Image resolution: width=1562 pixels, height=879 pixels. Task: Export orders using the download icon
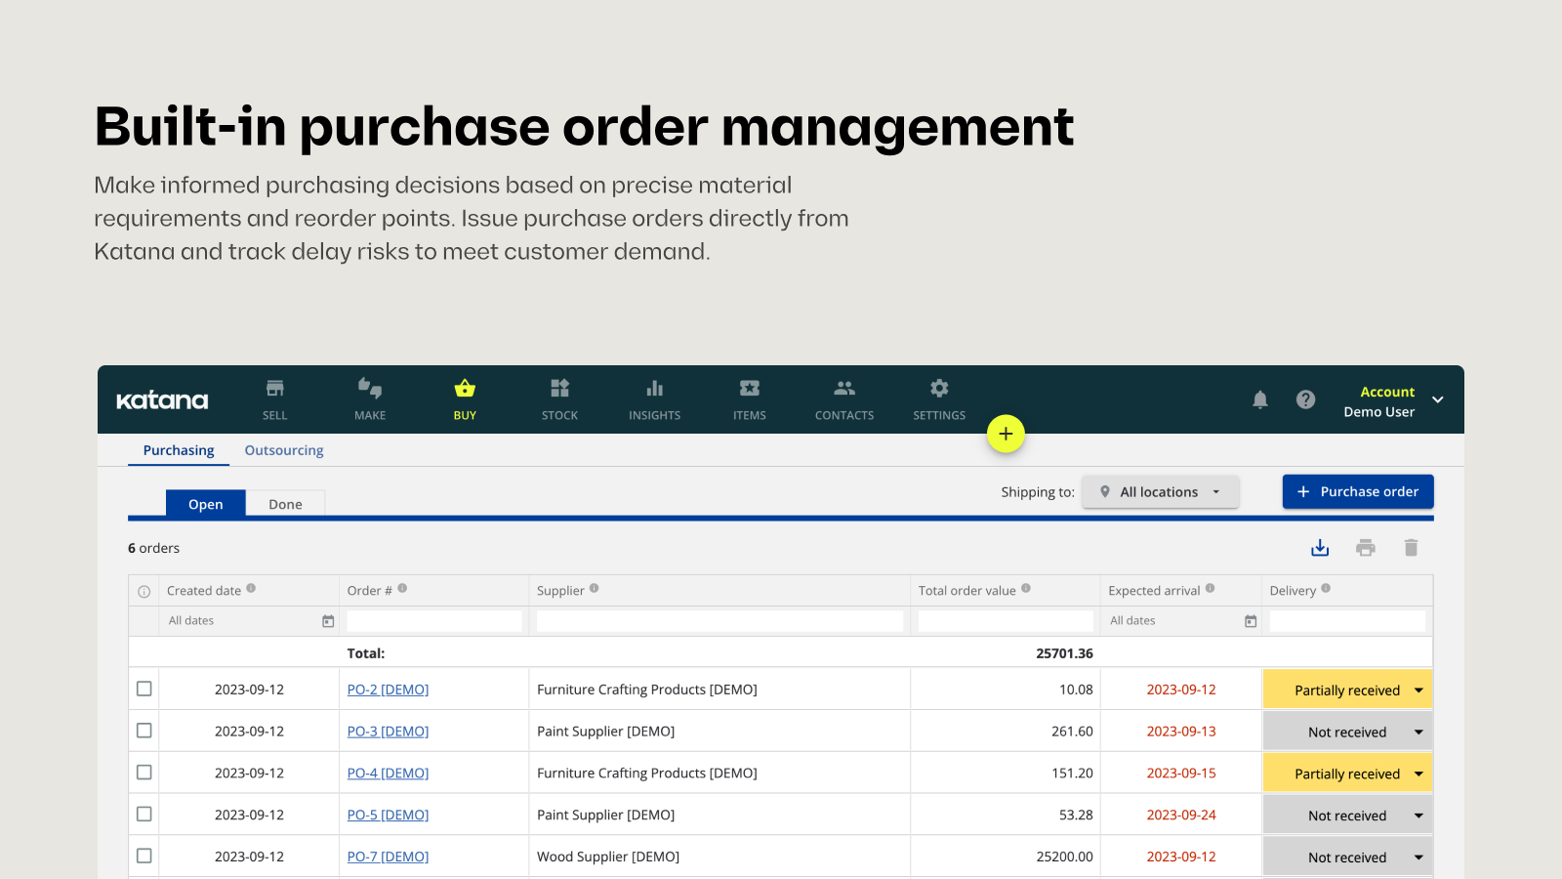[x=1320, y=547]
